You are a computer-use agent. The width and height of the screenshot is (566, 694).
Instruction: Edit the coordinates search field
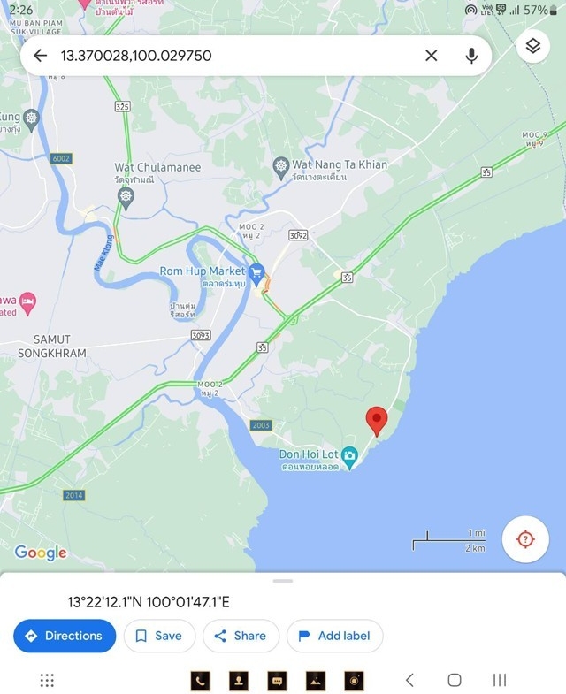pos(239,56)
